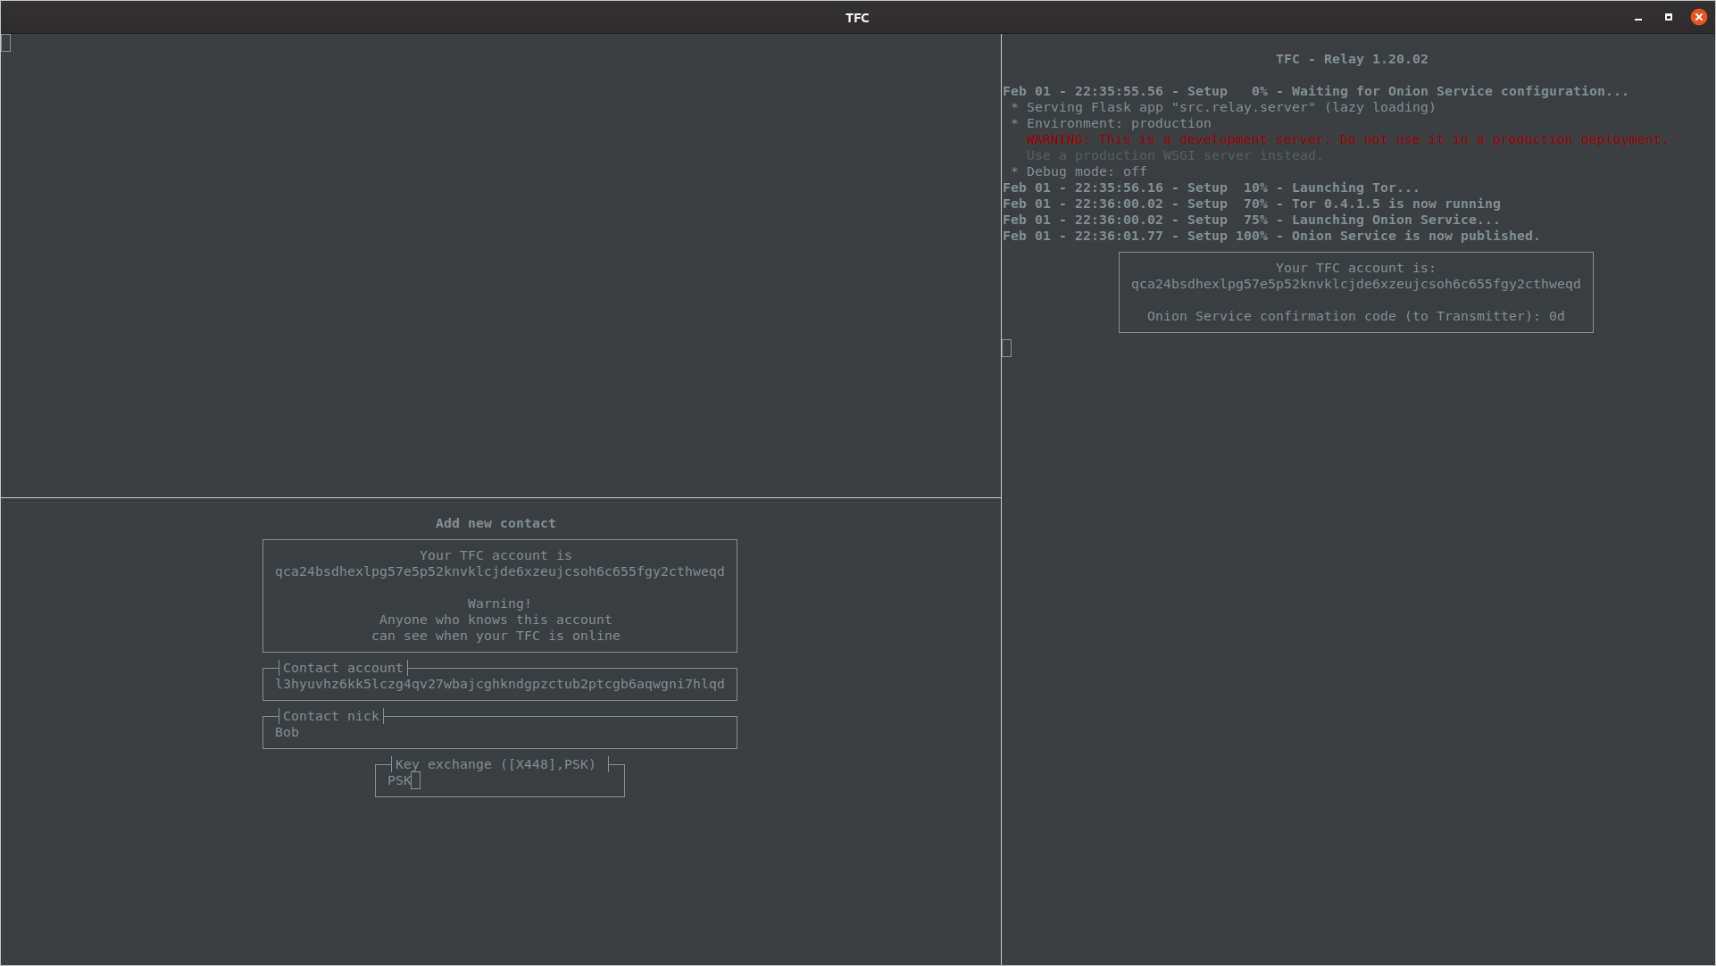Viewport: 1716px width, 966px height.
Task: Click the 'Debug mode: off' line
Action: point(1079,171)
